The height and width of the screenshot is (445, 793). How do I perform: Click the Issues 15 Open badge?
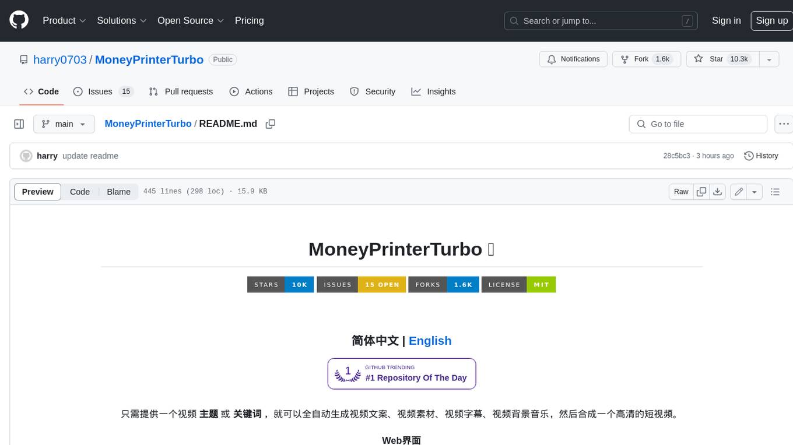tap(362, 284)
